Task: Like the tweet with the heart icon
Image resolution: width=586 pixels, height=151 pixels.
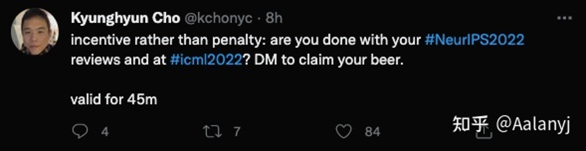Action: pyautogui.click(x=343, y=131)
